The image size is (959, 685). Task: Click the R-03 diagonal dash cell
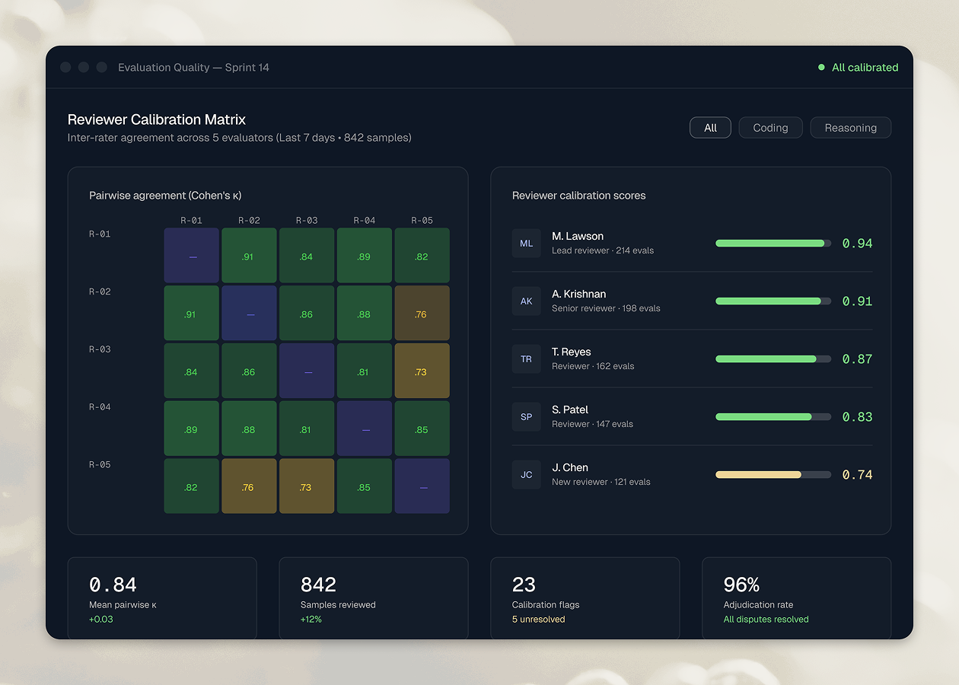307,371
